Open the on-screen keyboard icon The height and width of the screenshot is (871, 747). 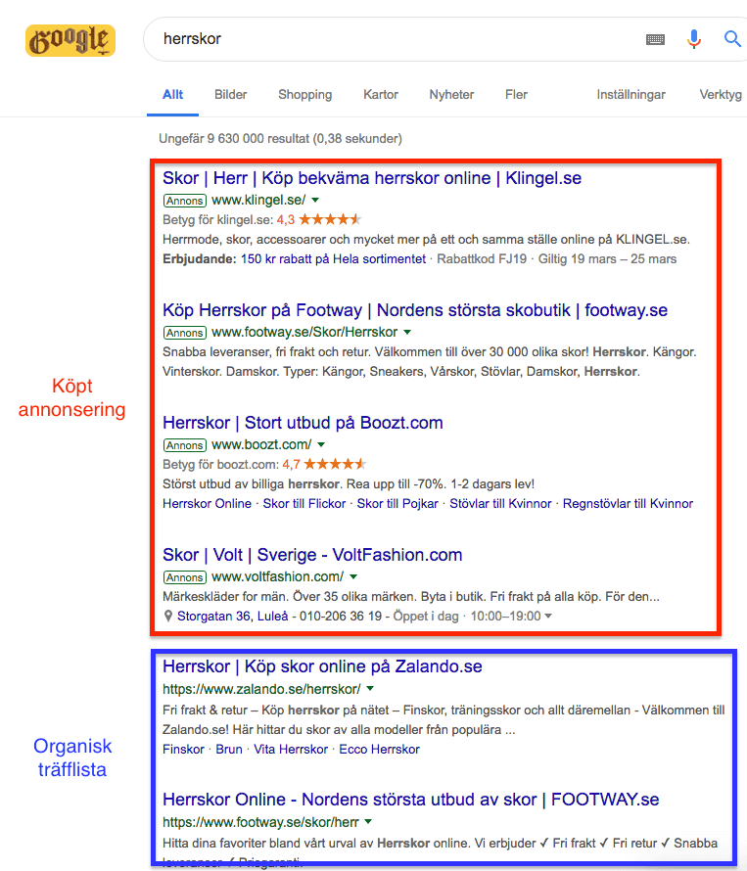pyautogui.click(x=655, y=39)
